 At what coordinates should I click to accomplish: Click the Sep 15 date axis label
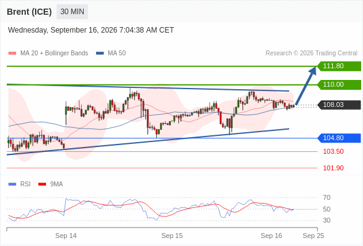(x=172, y=236)
